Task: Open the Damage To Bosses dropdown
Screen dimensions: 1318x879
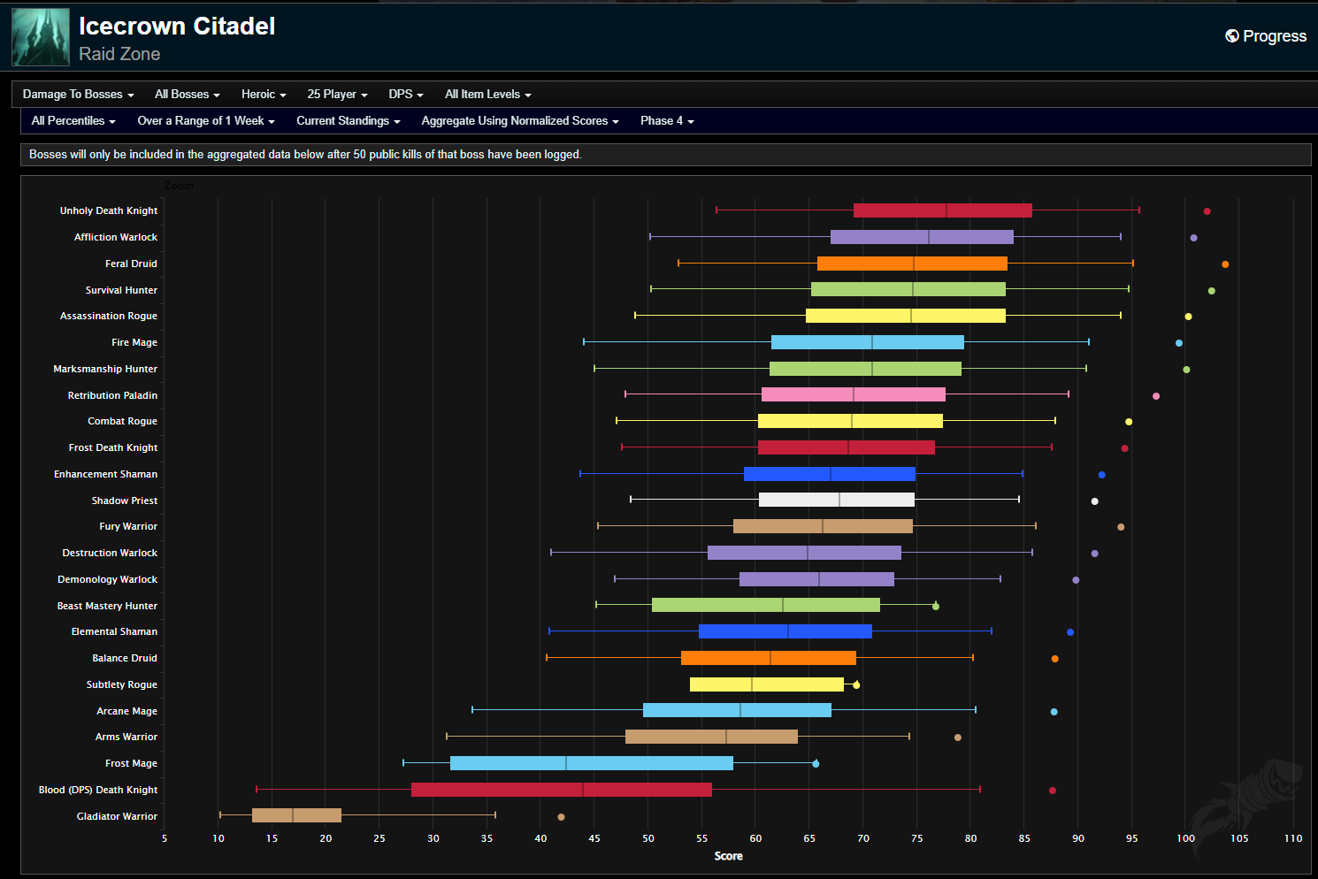Action: coord(78,95)
